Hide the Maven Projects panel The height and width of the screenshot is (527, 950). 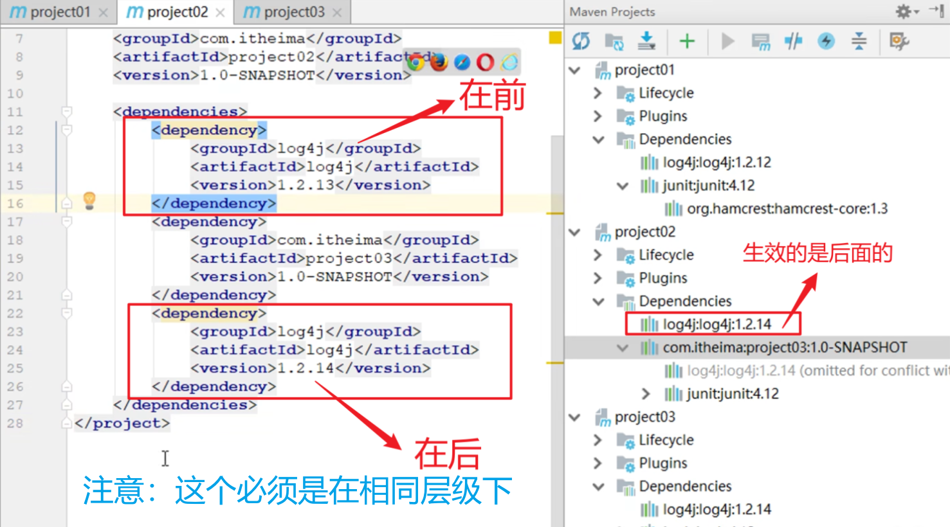click(936, 11)
